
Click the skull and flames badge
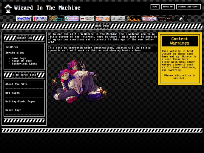pyautogui.click(x=134, y=19)
